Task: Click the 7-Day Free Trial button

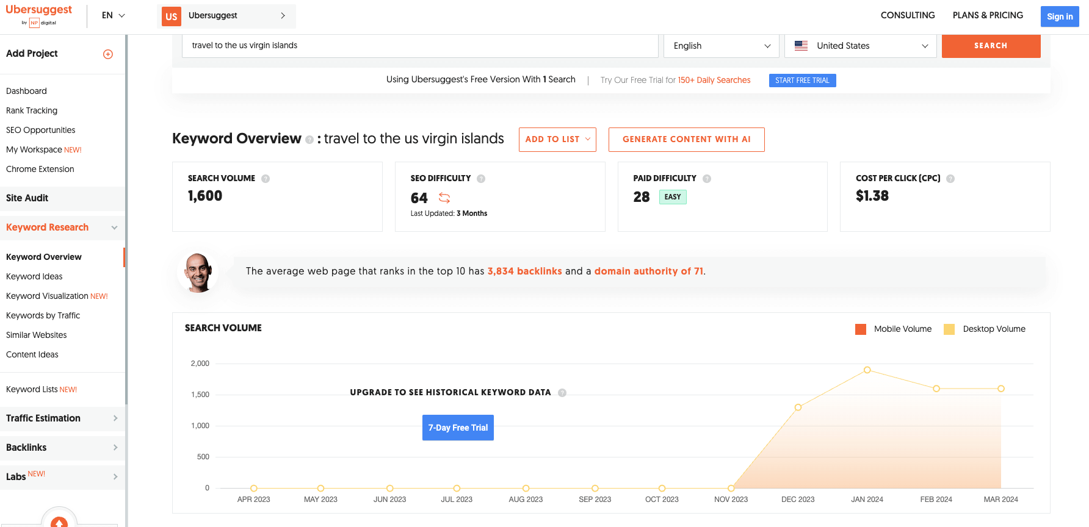Action: 458,428
